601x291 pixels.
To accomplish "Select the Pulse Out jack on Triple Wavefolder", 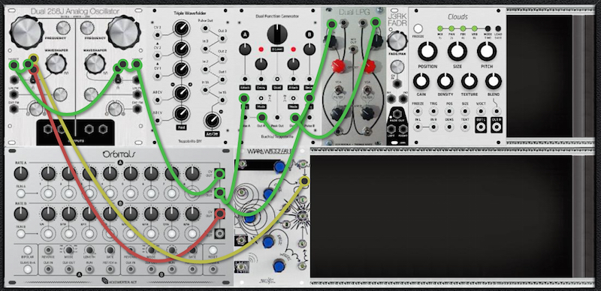I will (x=204, y=28).
